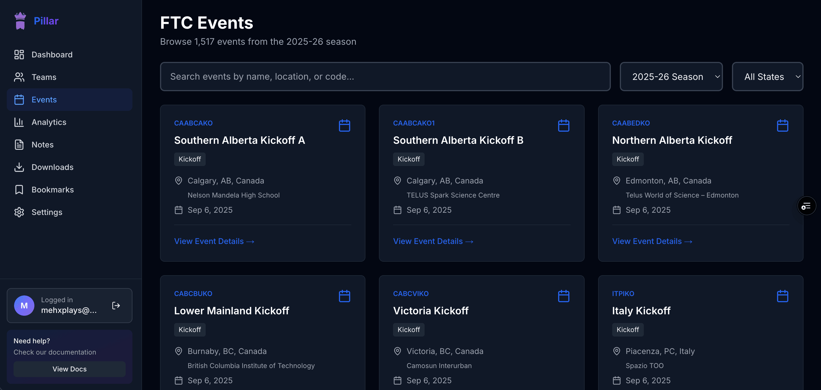Image resolution: width=821 pixels, height=390 pixels.
Task: Go to the Teams page
Action: point(44,77)
